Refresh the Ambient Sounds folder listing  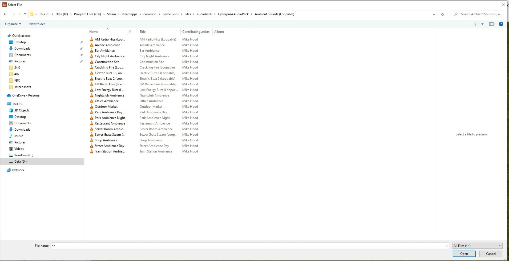[x=443, y=14]
